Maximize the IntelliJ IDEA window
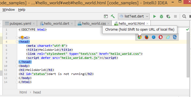 [180, 1]
